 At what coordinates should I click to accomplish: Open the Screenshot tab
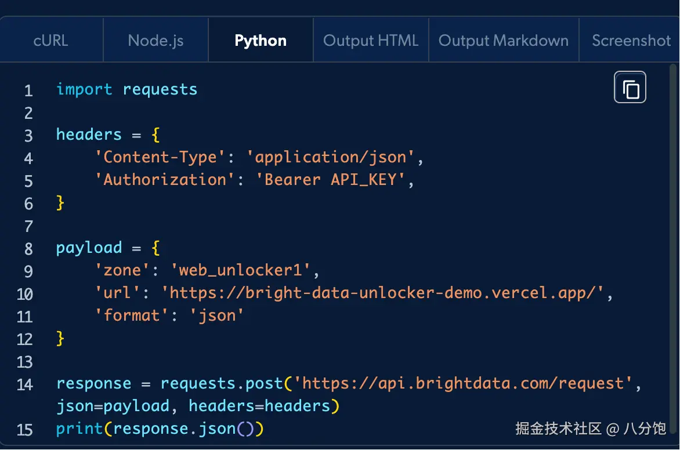coord(631,41)
